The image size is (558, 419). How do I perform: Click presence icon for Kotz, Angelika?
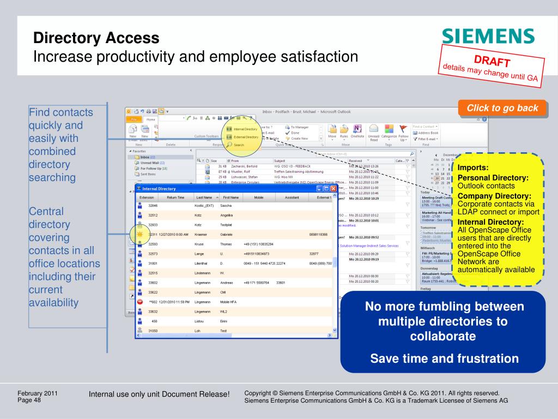click(x=140, y=215)
